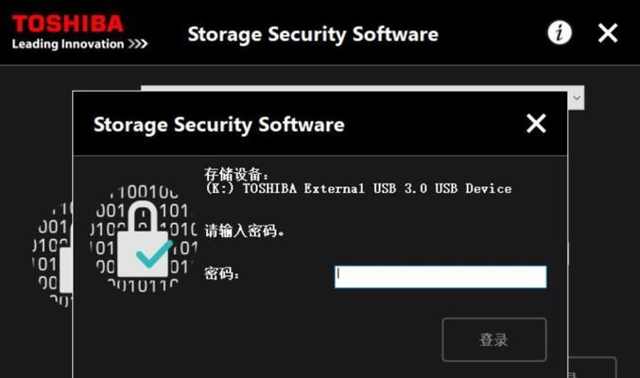Focus the 密码 password input field
640x378 pixels.
tap(441, 277)
